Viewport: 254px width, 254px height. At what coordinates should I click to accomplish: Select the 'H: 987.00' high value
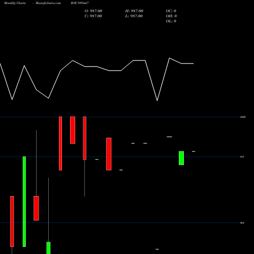tap(134, 11)
